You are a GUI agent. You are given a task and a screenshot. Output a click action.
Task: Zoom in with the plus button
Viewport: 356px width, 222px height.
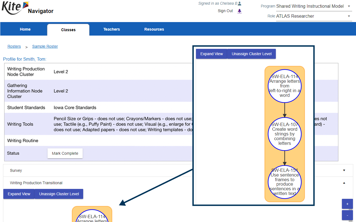coord(347,204)
